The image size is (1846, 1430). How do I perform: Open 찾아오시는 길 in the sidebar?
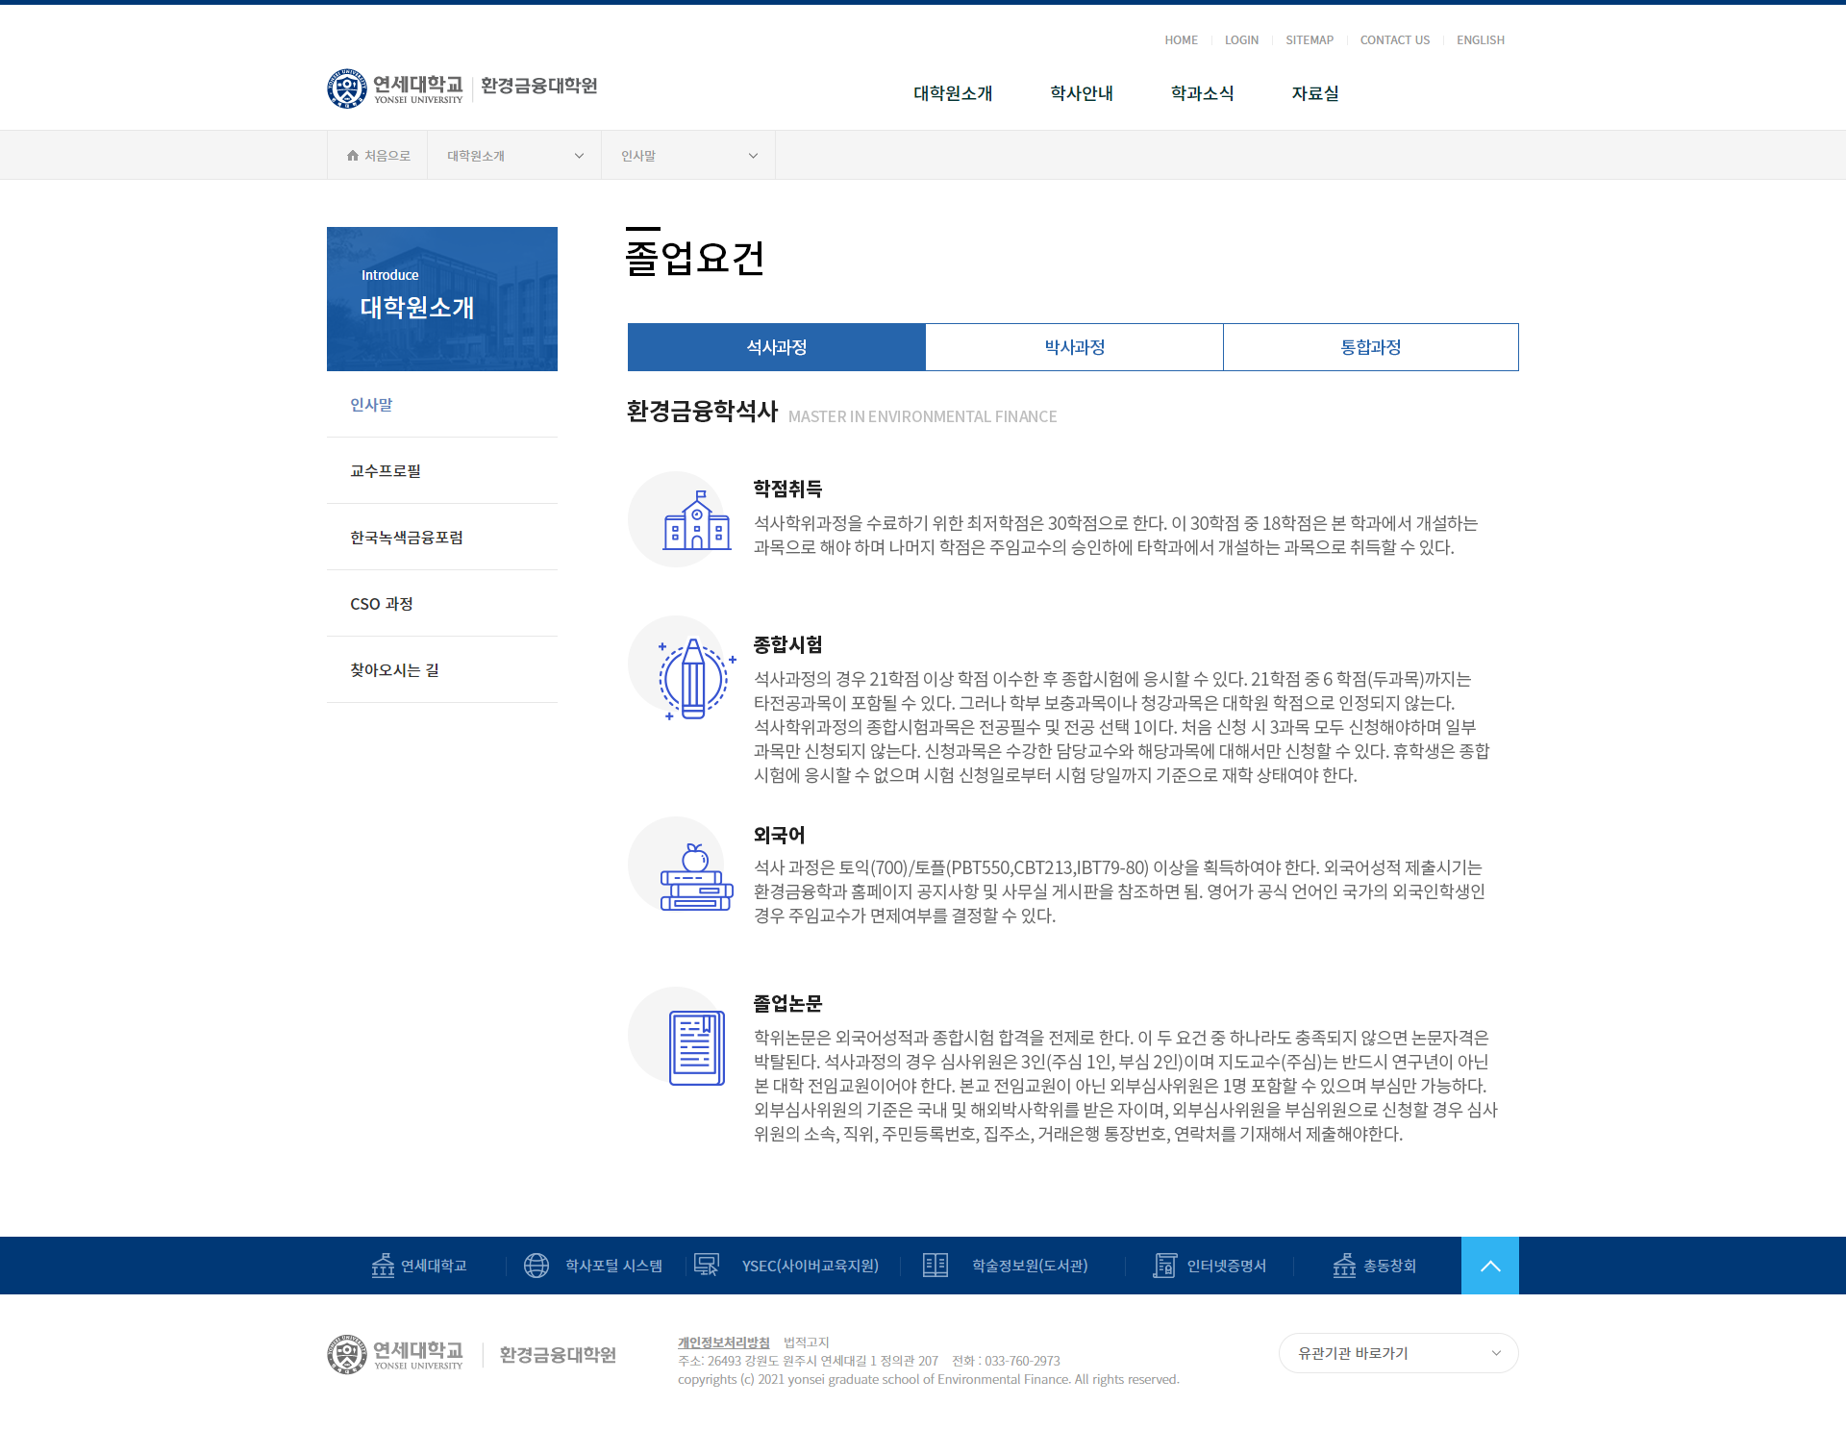tap(394, 670)
